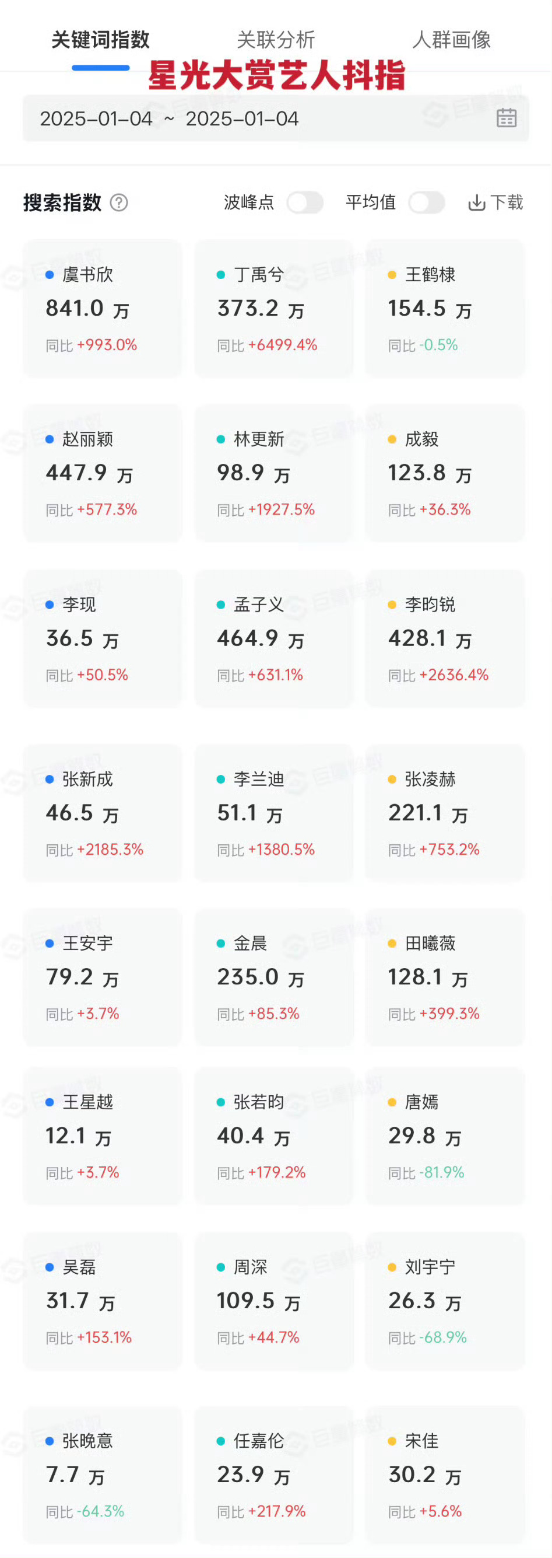Image resolution: width=552 pixels, height=1558 pixels.
Task: Select the 周深 109.5万 card
Action: 274,1301
